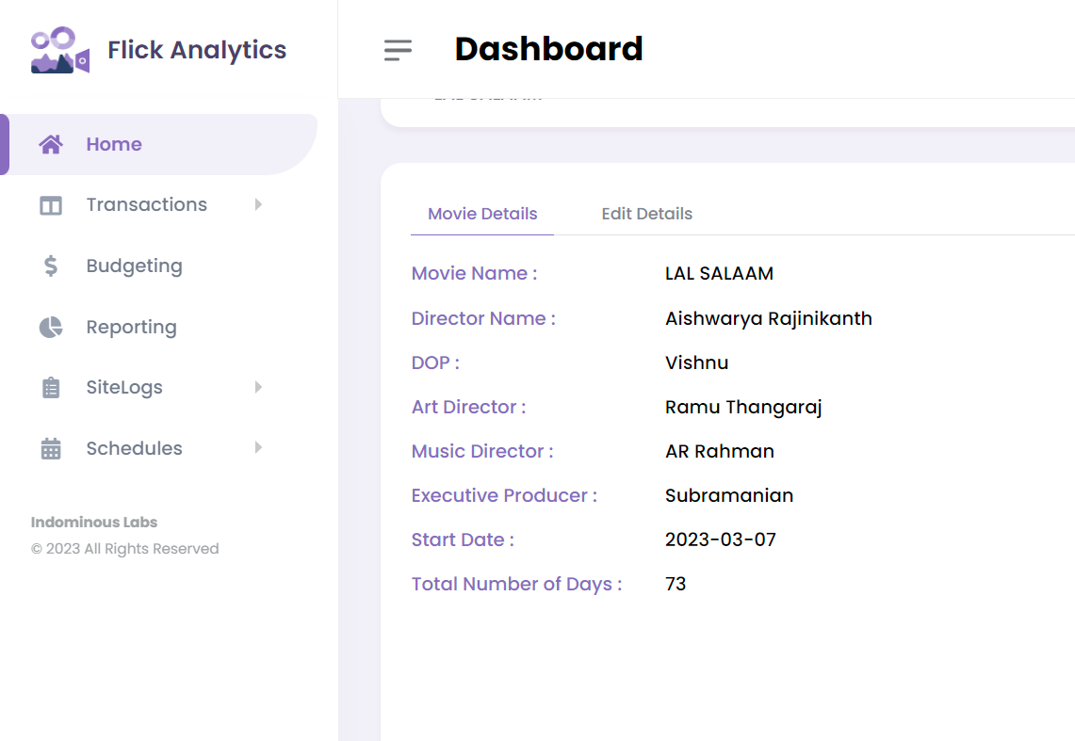Select the Aishwarya Rajinikanth director value
Viewport: 1075px width, 741px height.
[x=768, y=318]
